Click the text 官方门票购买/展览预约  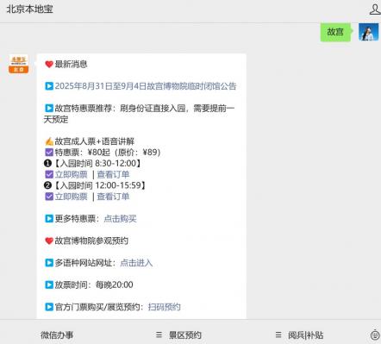point(97,307)
